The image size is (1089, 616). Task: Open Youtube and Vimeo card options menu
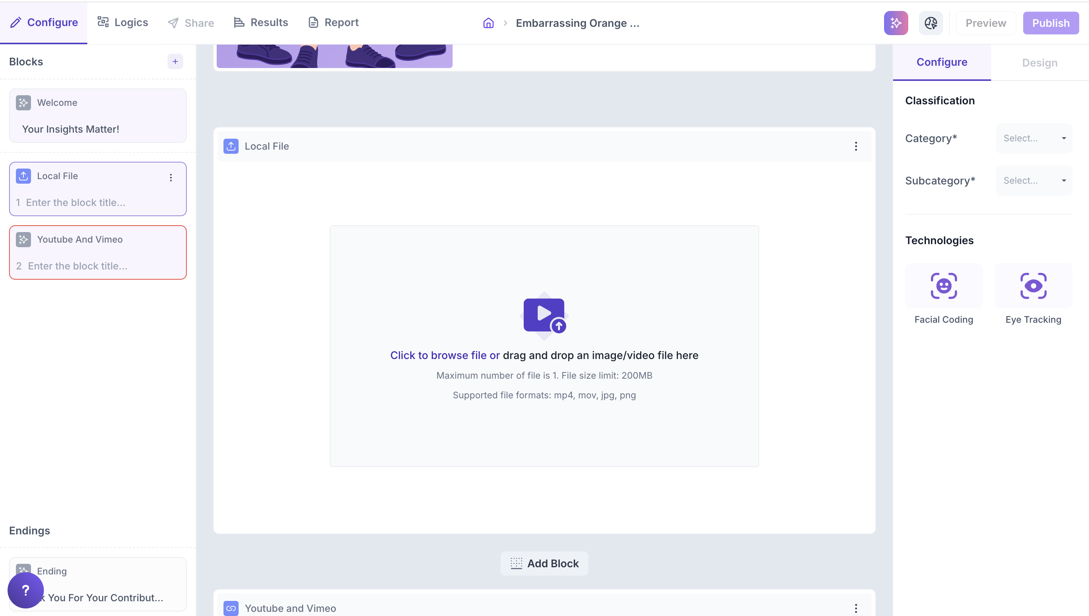coord(855,608)
